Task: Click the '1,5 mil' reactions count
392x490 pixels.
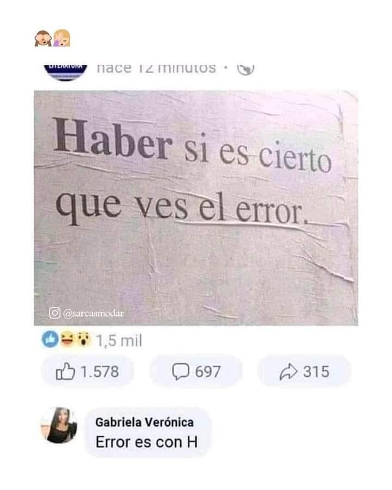Action: (x=119, y=340)
